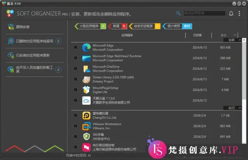Click the 360杀毒 shield icon
Image resolution: width=248 pixels, height=160 pixels.
[86, 136]
